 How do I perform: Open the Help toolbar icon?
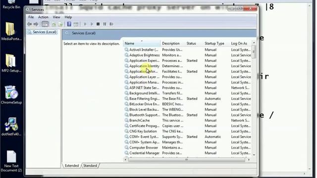pos(69,24)
